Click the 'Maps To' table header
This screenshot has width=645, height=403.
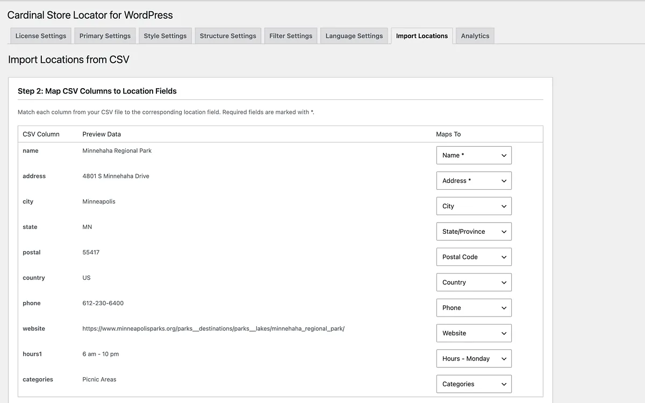point(448,134)
